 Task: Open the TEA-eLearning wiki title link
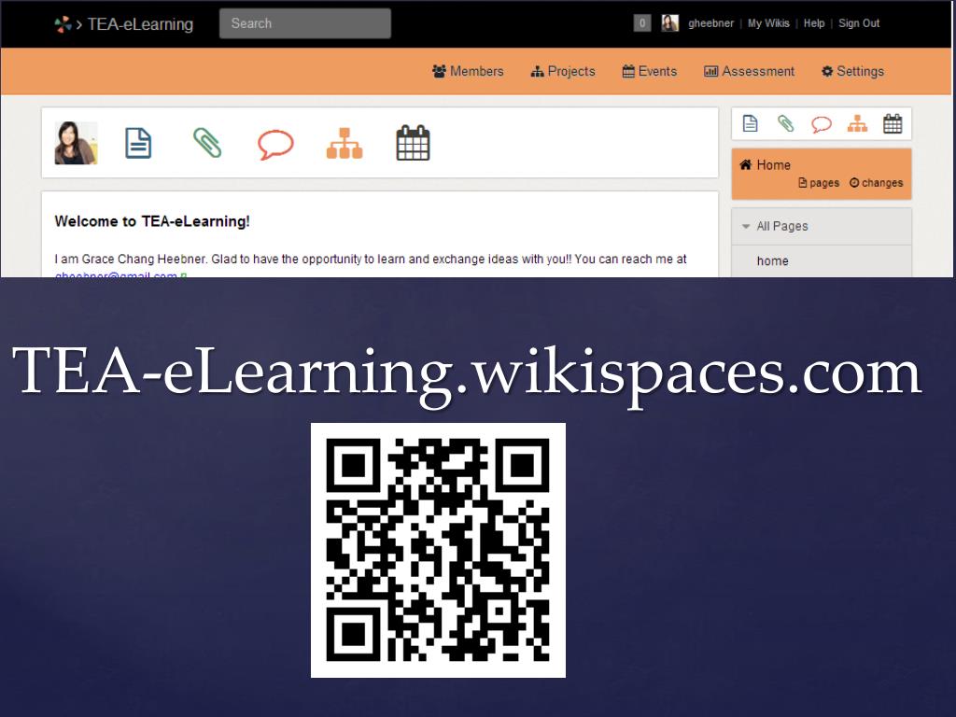pyautogui.click(x=140, y=23)
